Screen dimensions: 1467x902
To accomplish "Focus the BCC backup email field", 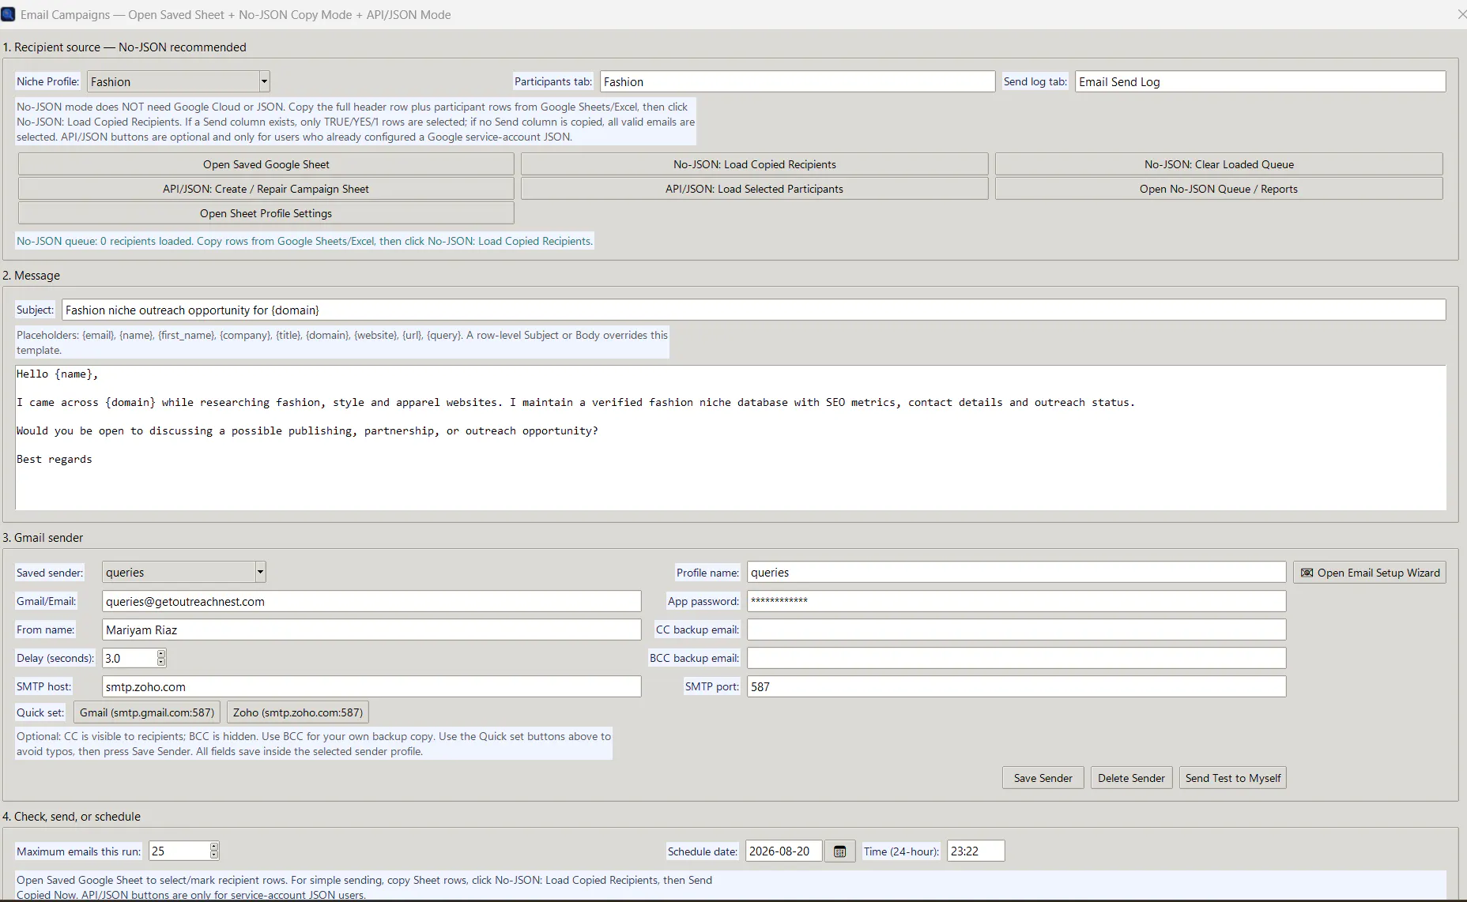I will pyautogui.click(x=1016, y=658).
